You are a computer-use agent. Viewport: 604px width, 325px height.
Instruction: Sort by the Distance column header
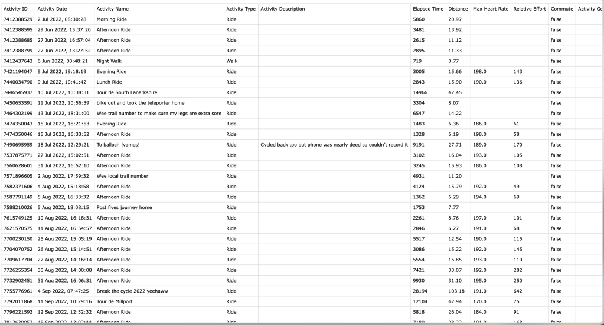458,9
